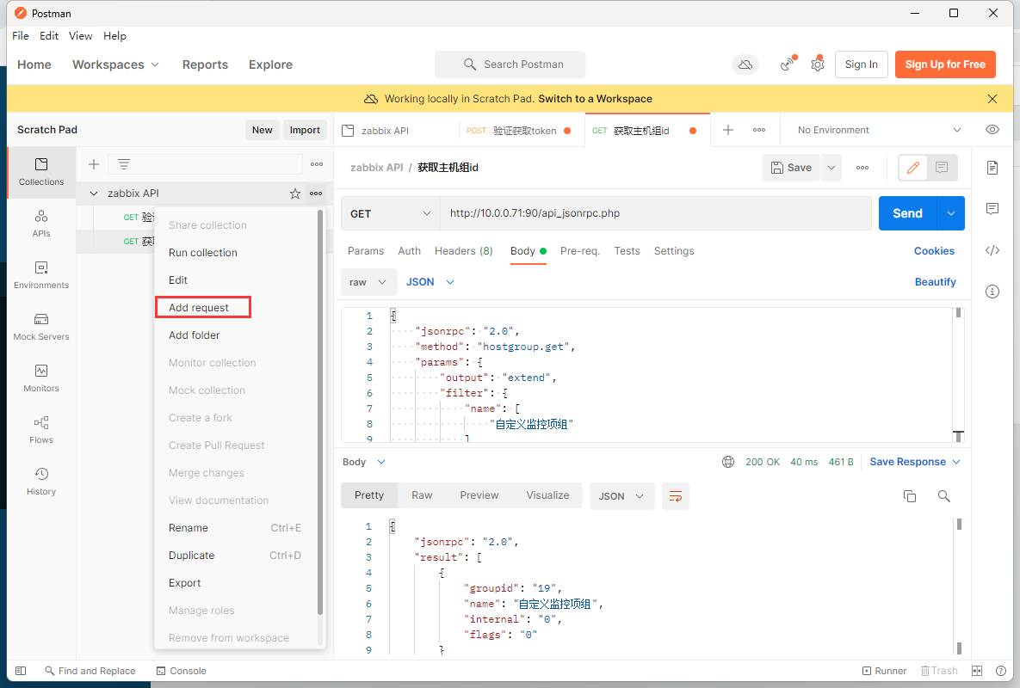
Task: Open the response JSON format dropdown
Action: pos(621,496)
